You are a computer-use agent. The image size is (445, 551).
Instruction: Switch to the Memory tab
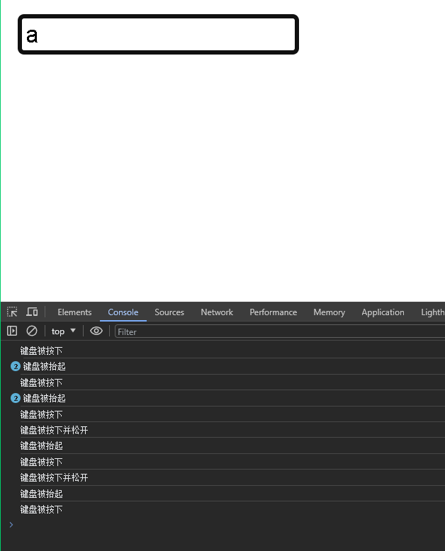[329, 312]
